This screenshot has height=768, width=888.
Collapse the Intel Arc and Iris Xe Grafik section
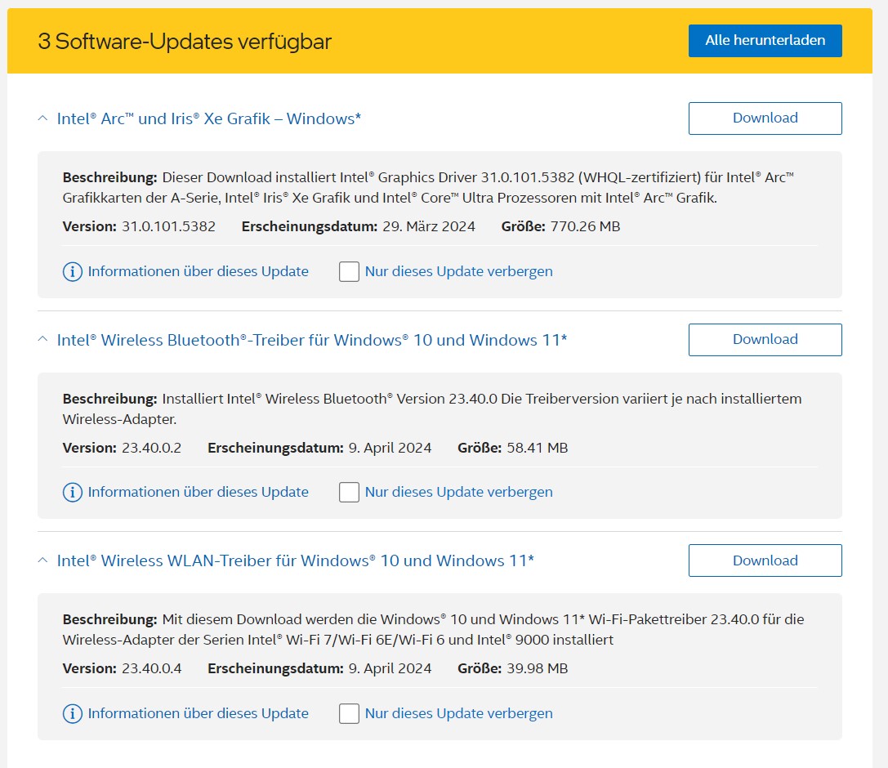click(43, 118)
